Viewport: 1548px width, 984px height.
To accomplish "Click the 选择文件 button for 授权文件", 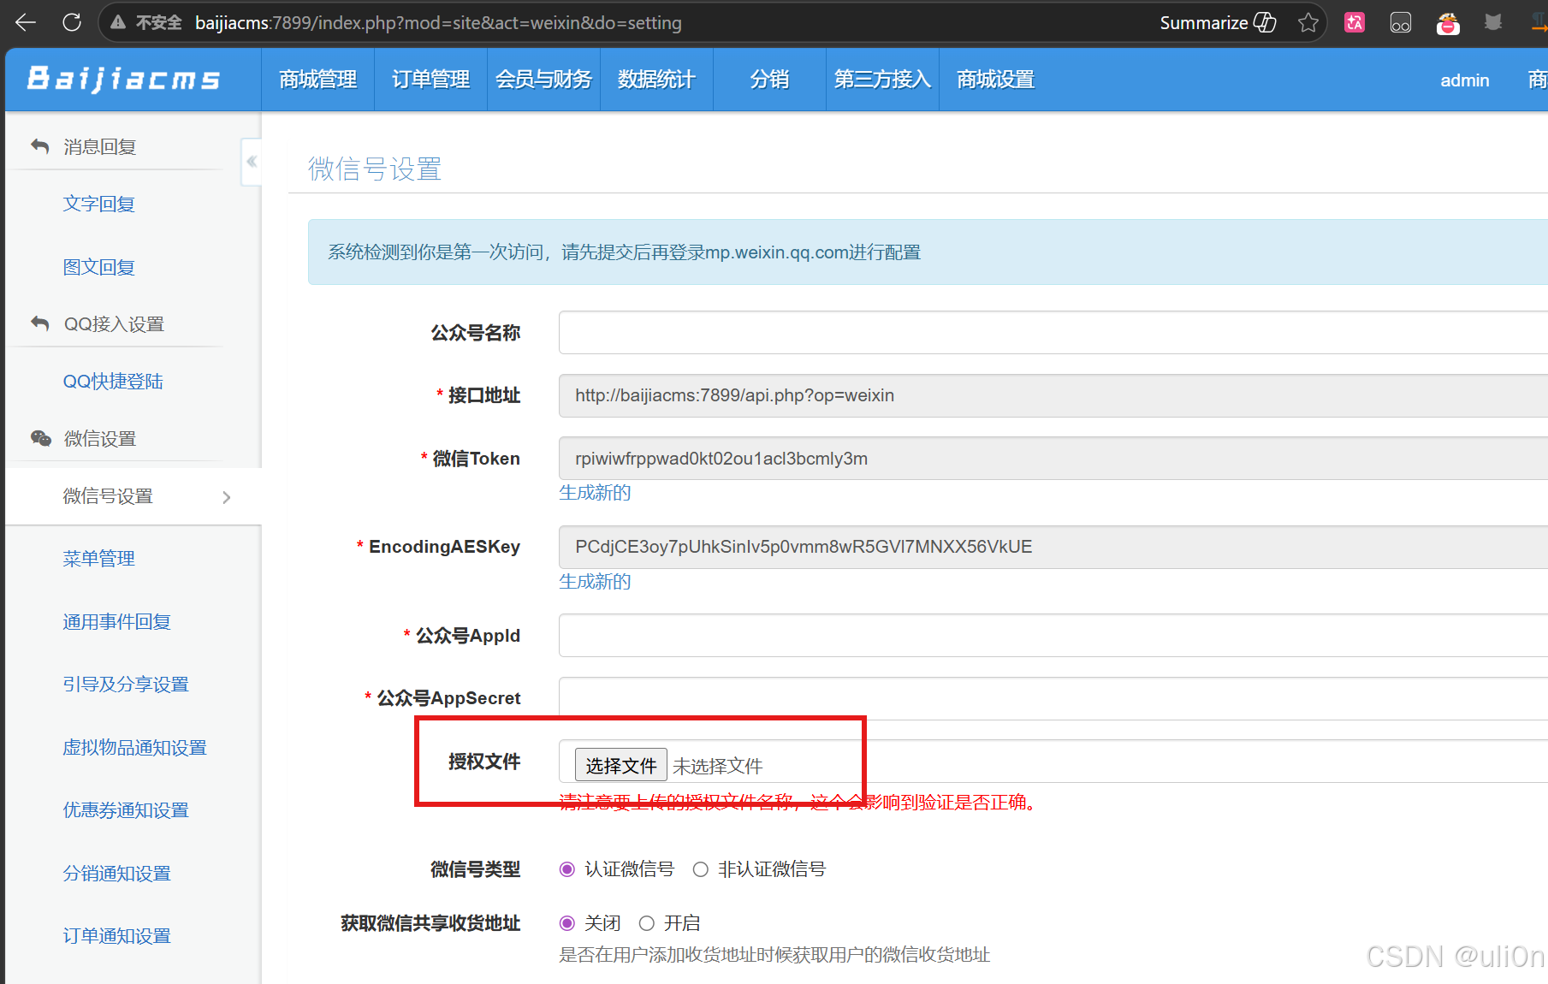I will point(620,765).
